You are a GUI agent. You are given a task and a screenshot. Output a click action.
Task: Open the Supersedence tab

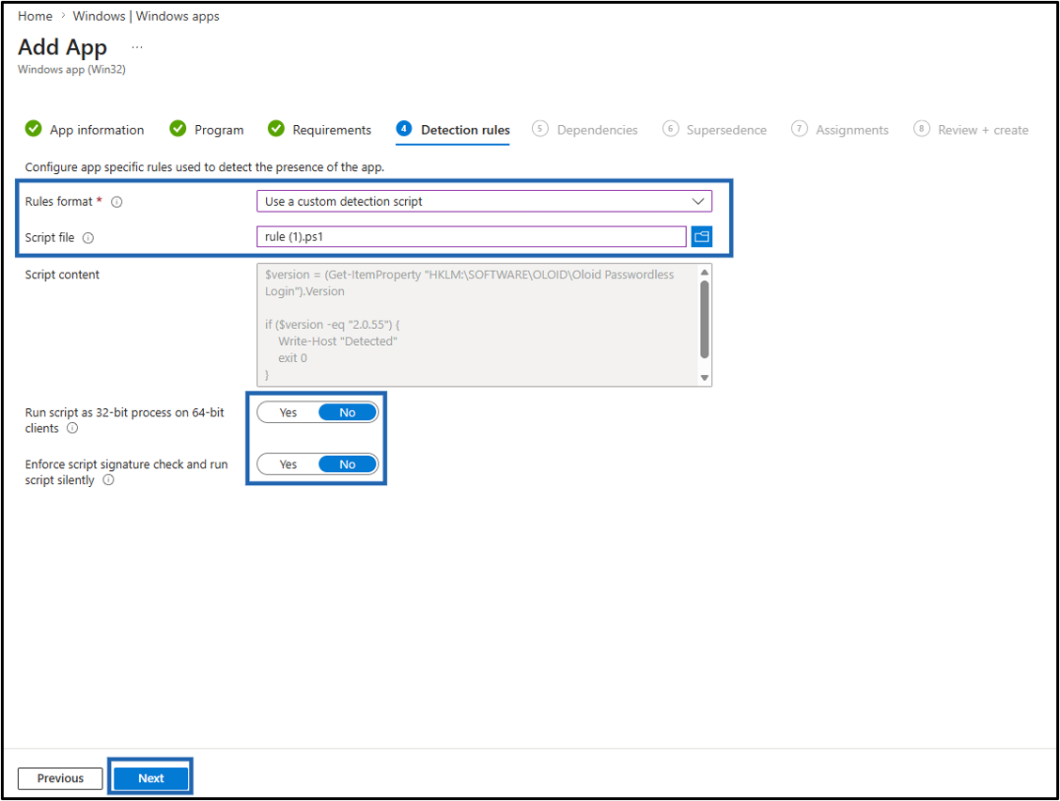(714, 130)
